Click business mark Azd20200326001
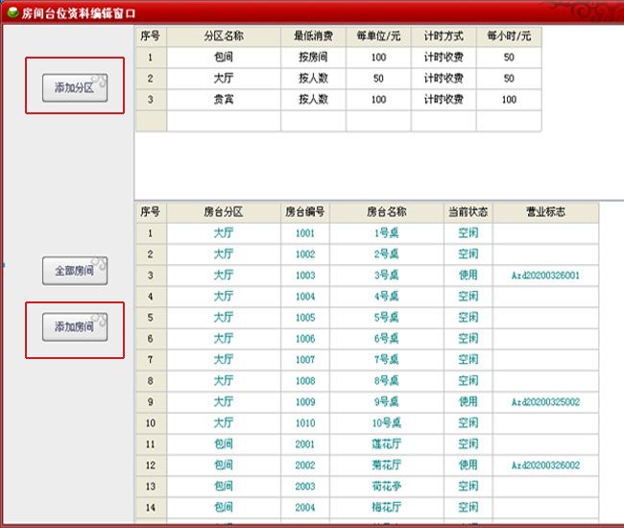This screenshot has width=624, height=528. click(545, 276)
